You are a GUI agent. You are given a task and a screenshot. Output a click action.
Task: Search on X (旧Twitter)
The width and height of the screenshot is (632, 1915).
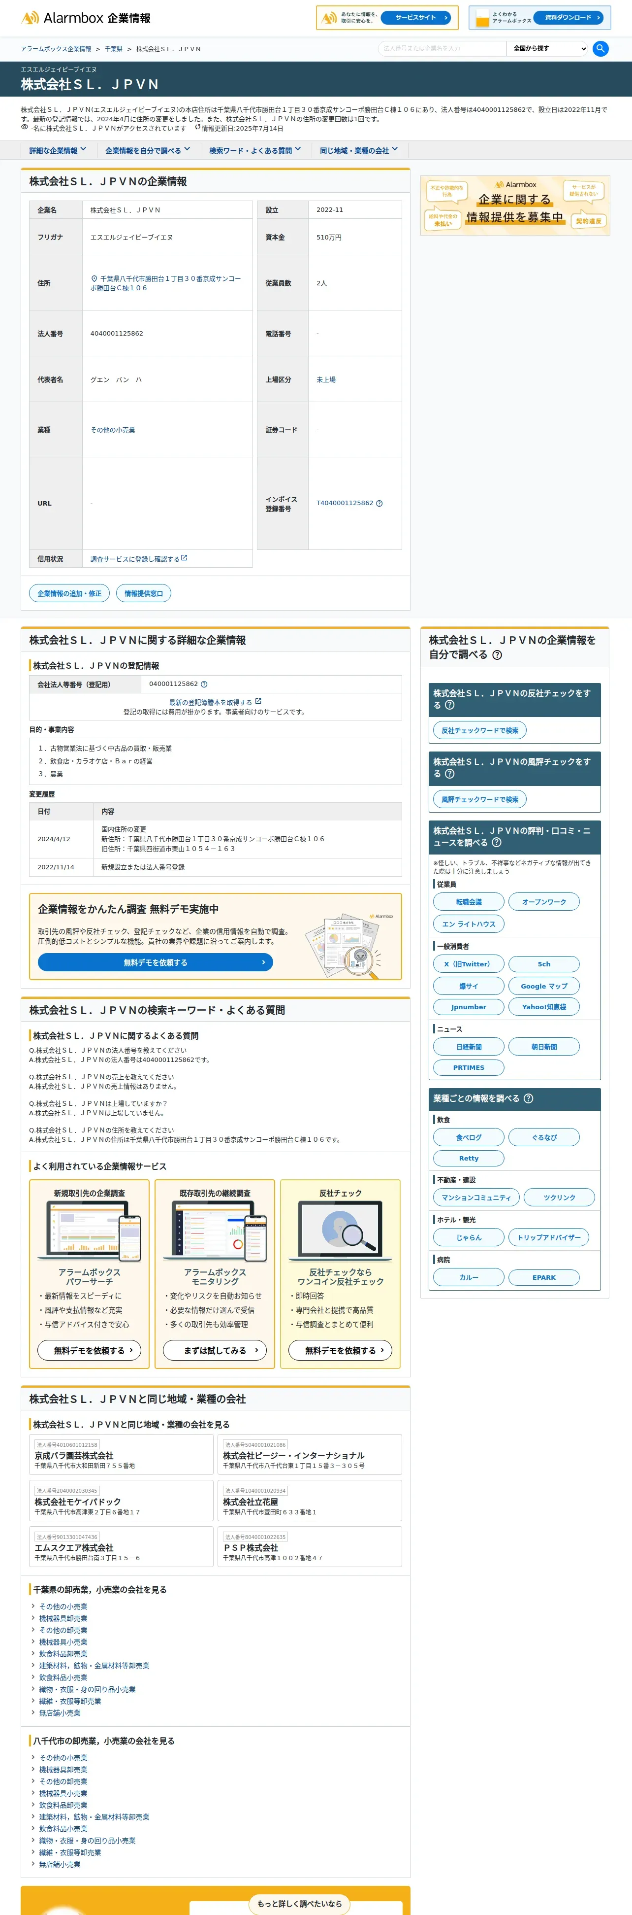[x=469, y=964]
